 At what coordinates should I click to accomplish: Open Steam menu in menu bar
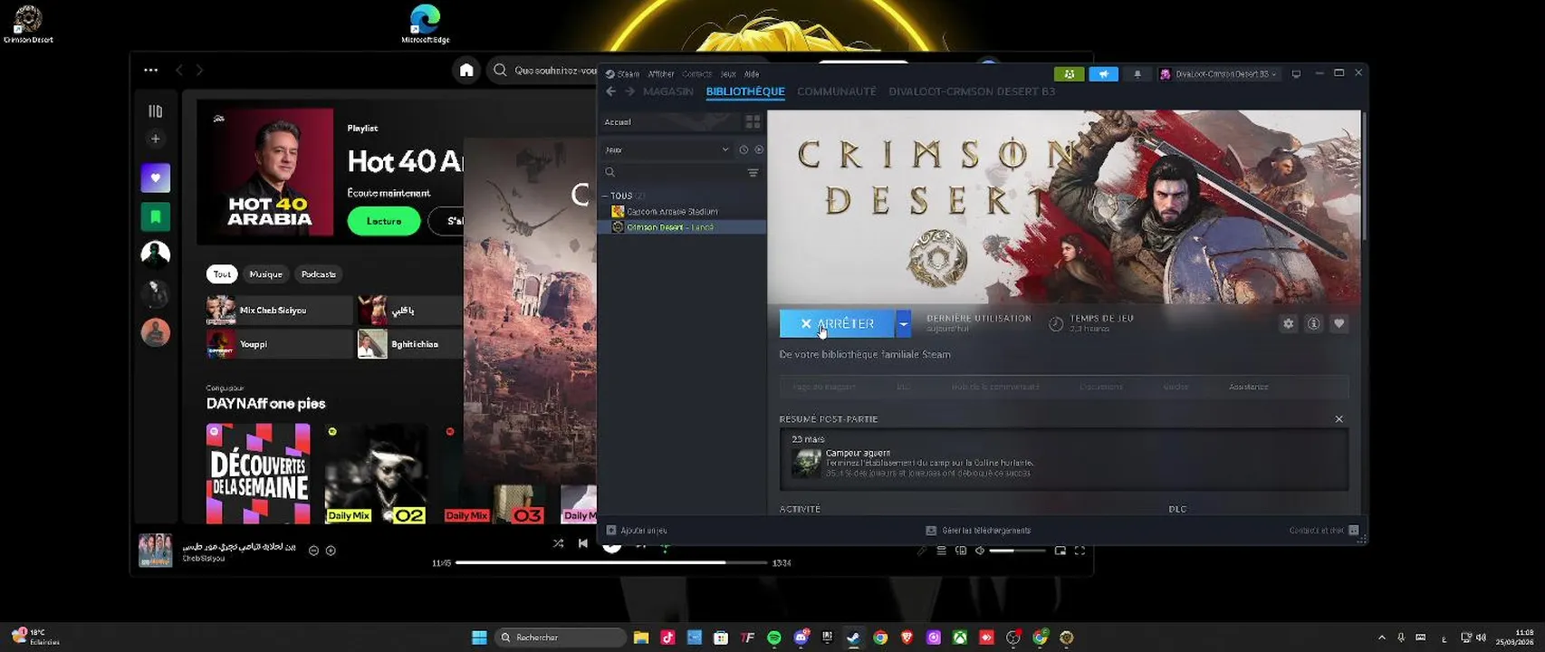(628, 74)
